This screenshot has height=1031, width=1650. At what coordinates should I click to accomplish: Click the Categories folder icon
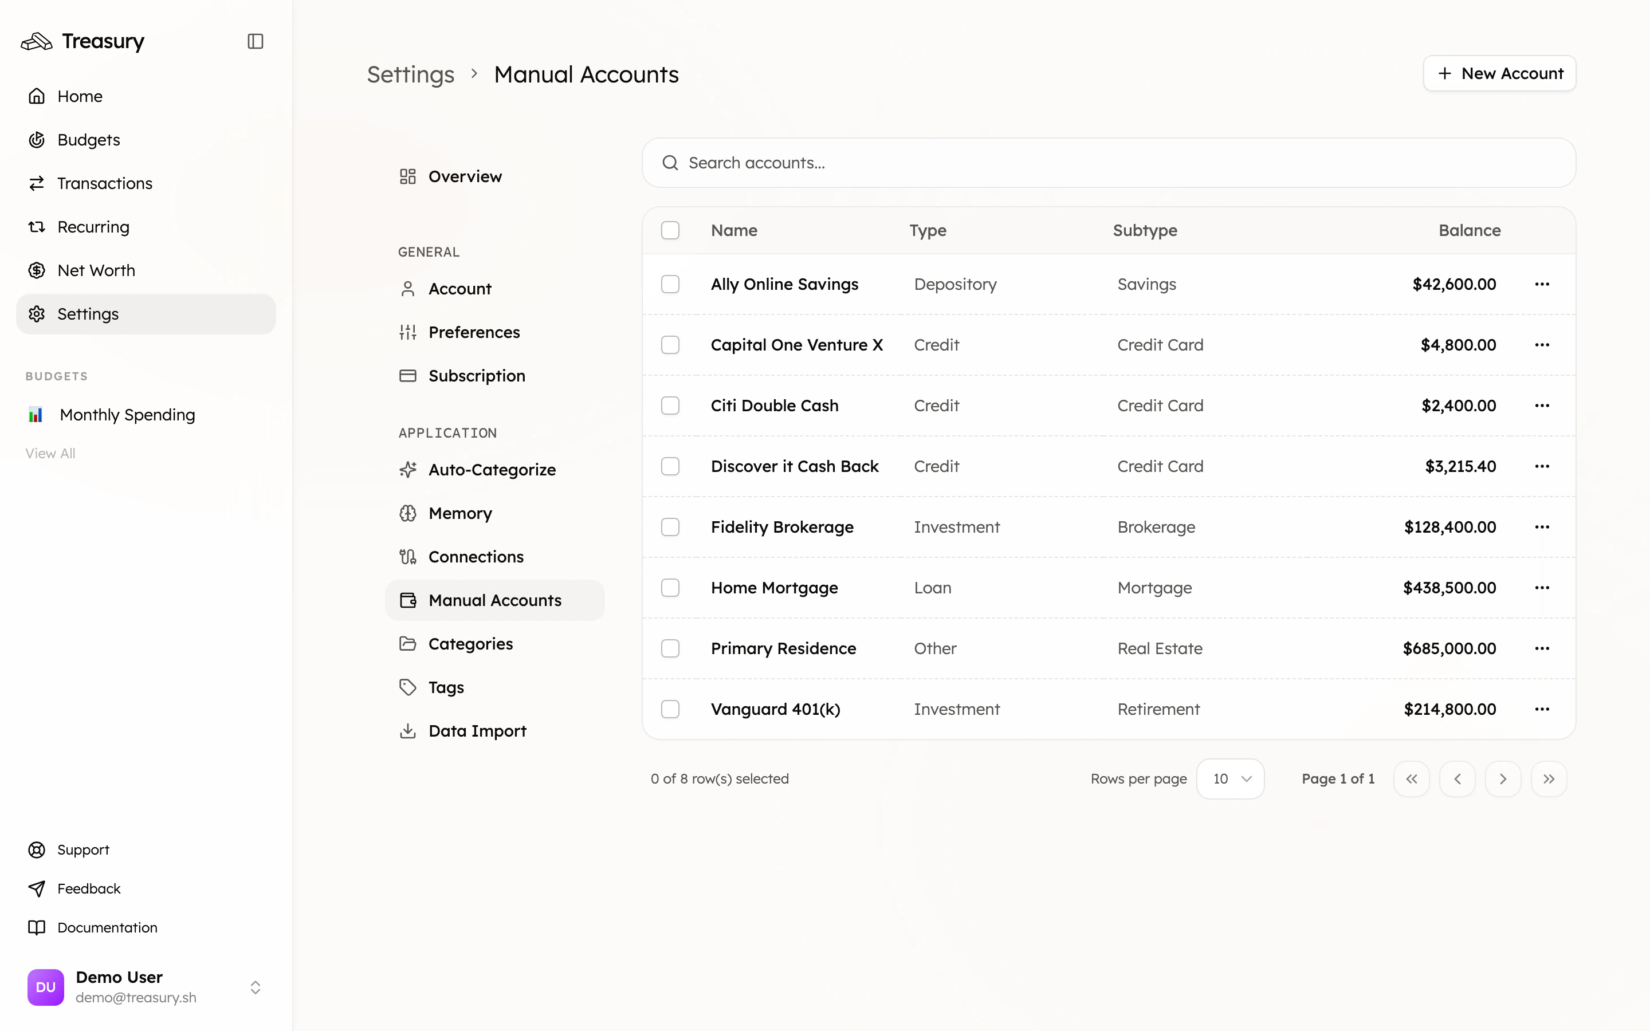click(408, 644)
